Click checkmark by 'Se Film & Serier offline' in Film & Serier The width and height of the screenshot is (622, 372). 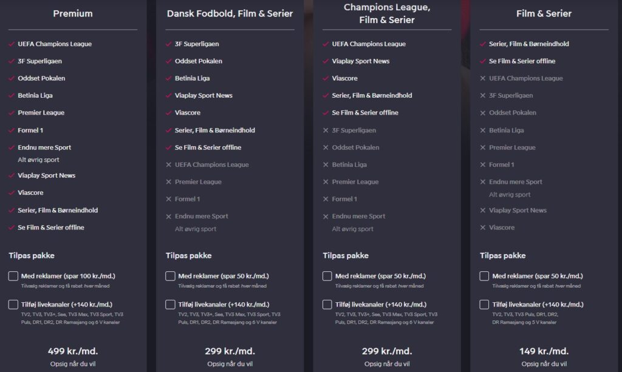coord(483,61)
